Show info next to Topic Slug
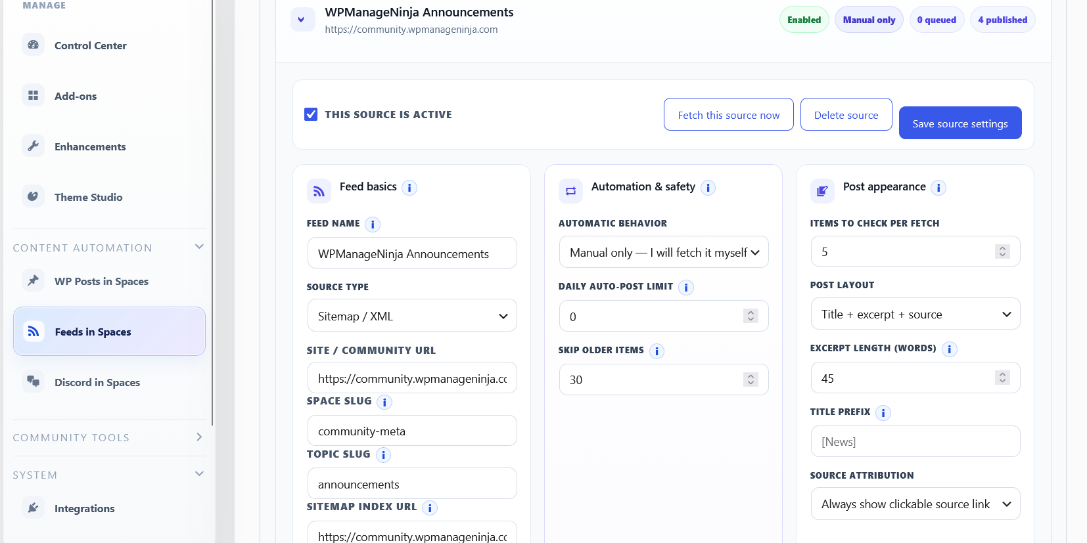1087x543 pixels. point(383,455)
